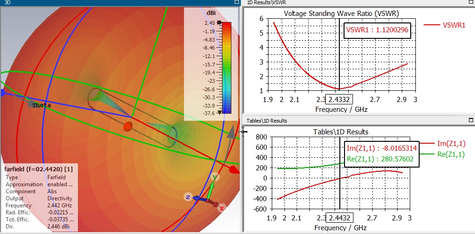Screen dimensions: 475x234
Task: Click the -37.6 minimum value on color scale
Action: tap(208, 113)
